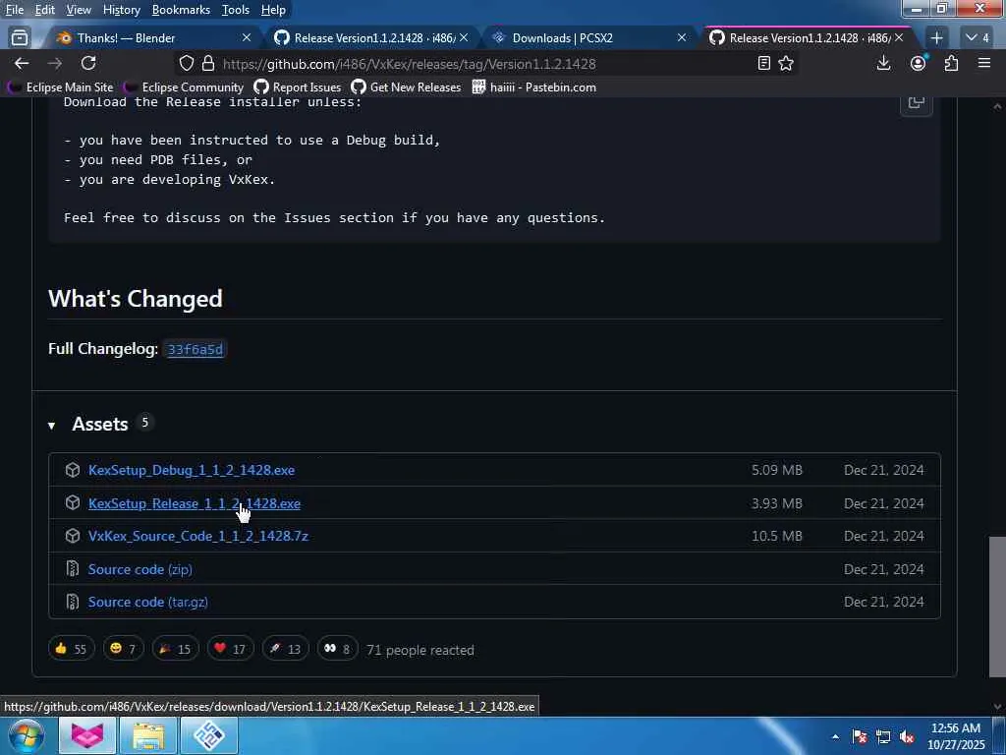This screenshot has width=1006, height=755.
Task: Click the page vertical scrollbar thumb
Action: pyautogui.click(x=997, y=607)
